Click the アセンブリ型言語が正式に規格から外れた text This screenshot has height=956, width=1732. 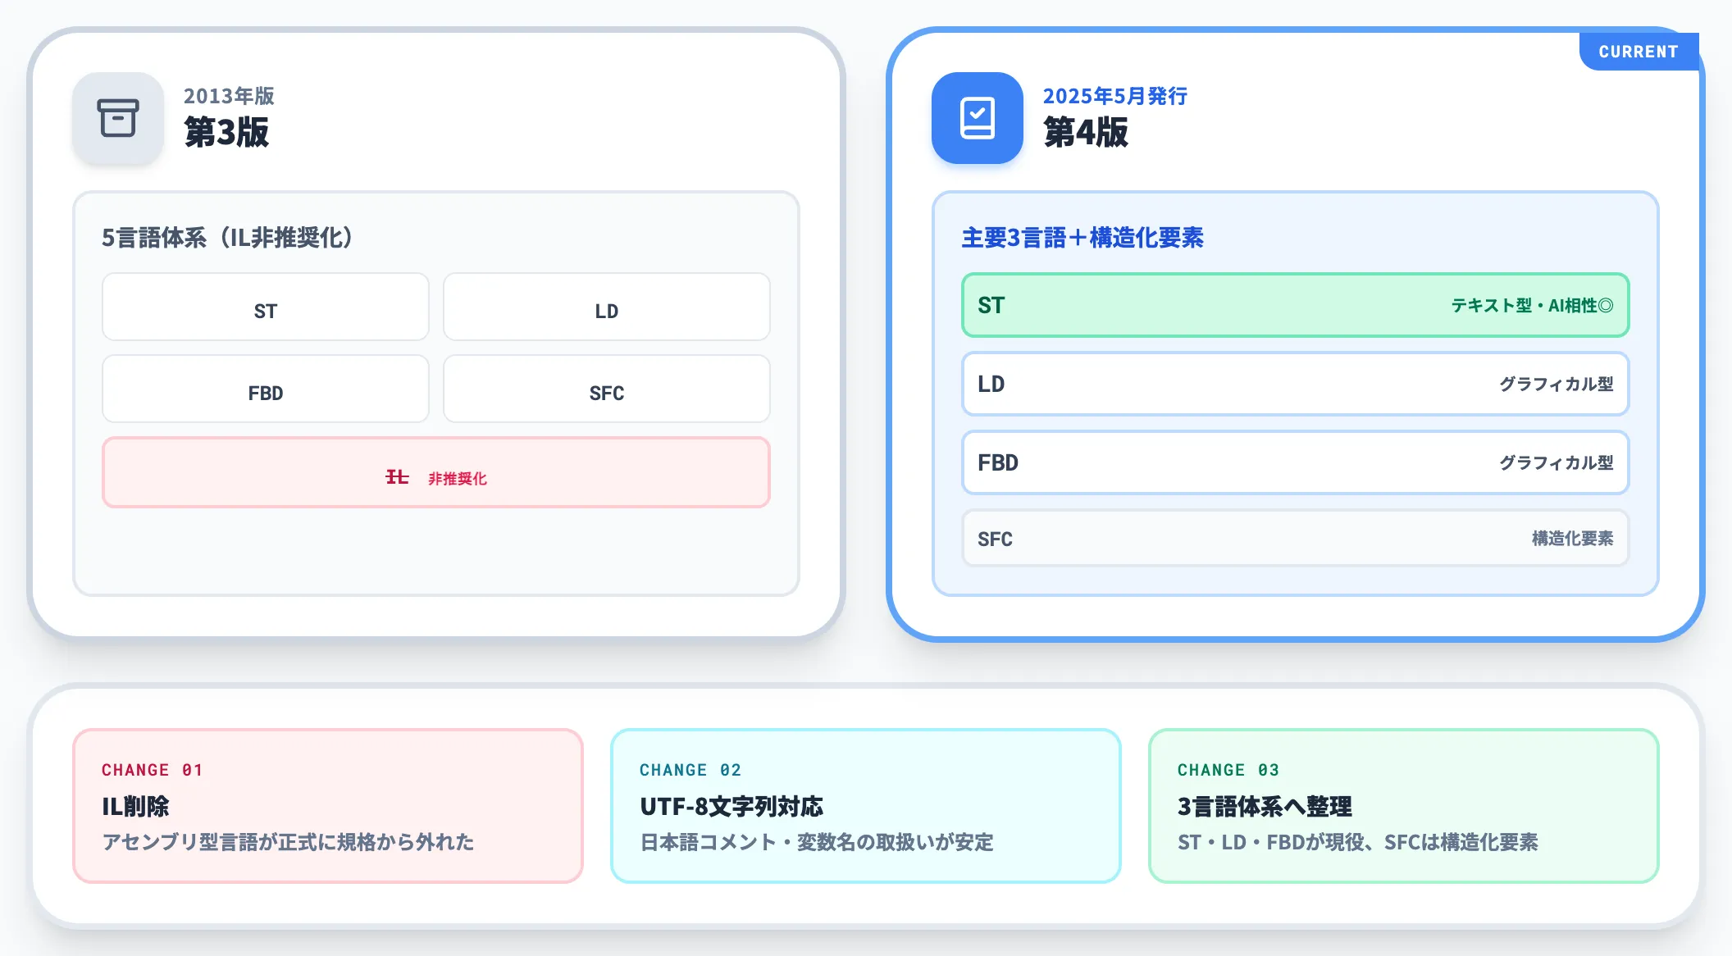[x=288, y=842]
